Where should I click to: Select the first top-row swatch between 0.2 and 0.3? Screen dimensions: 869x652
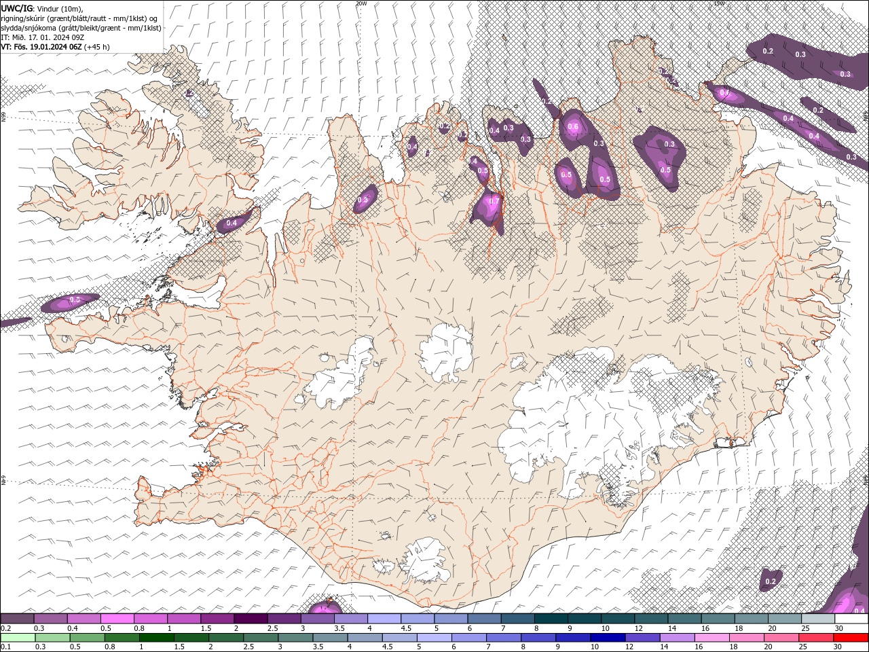17,619
